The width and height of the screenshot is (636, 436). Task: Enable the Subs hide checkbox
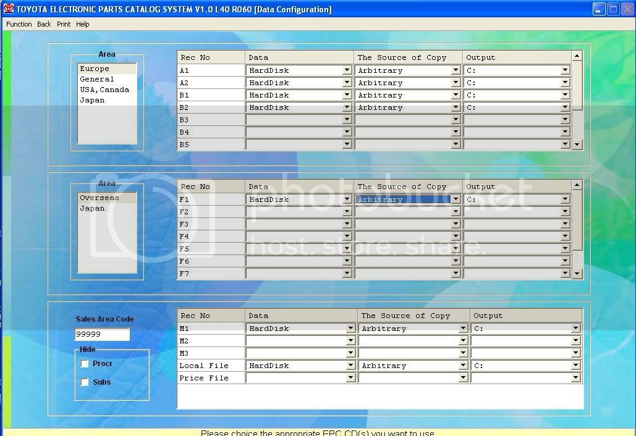click(85, 382)
